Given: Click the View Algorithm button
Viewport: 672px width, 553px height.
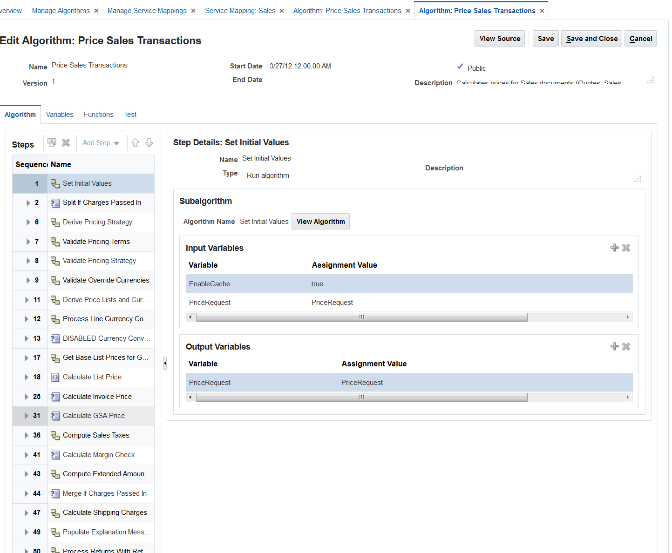Looking at the screenshot, I should click(x=320, y=221).
